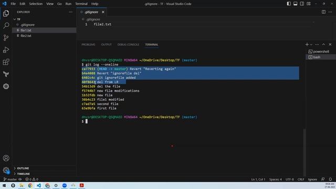336x189 pixels.
Task: Click Ln 1, Col 1 status entry
Action: click(258, 179)
